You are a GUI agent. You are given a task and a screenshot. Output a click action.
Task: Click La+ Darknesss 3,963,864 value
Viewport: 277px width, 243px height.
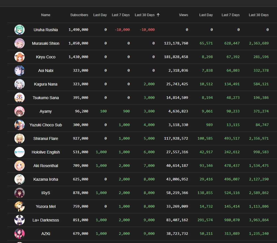point(259,220)
